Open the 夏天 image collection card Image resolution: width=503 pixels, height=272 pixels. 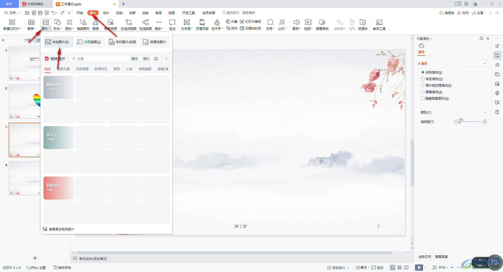[x=59, y=138]
